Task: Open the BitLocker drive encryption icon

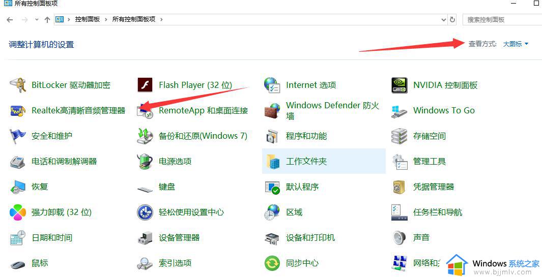Action: point(18,85)
